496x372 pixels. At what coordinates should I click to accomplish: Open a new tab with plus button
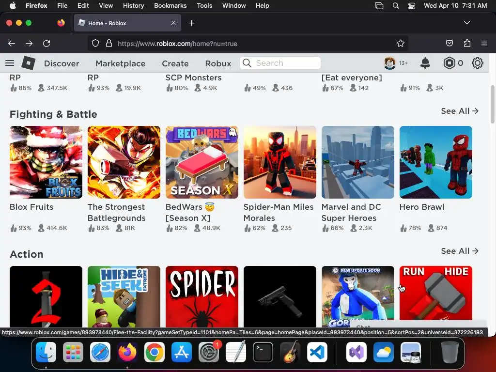191,23
